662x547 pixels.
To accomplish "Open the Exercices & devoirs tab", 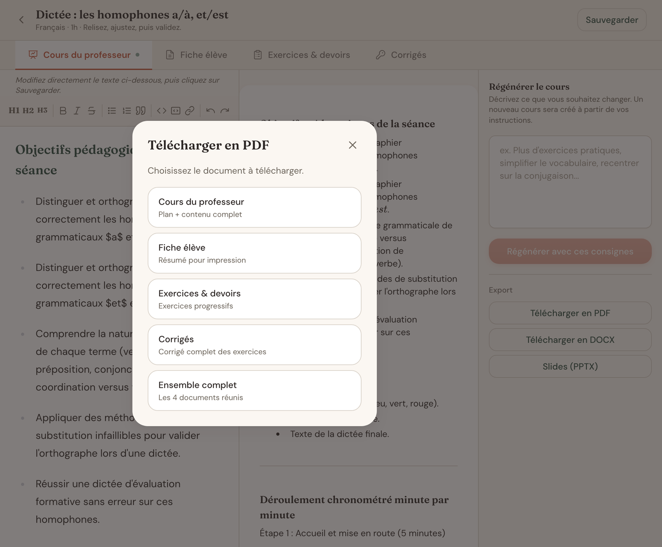I will pyautogui.click(x=302, y=55).
